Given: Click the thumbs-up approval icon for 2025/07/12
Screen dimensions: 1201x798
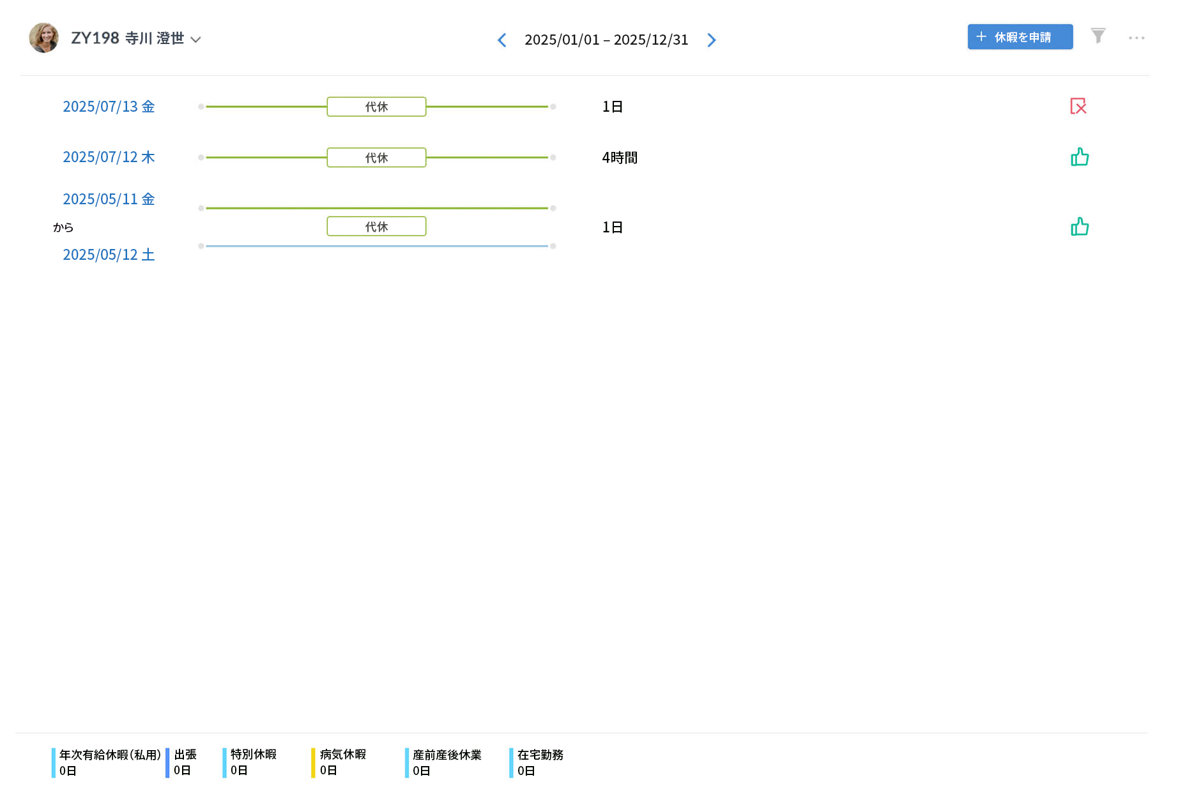Looking at the screenshot, I should tap(1080, 157).
